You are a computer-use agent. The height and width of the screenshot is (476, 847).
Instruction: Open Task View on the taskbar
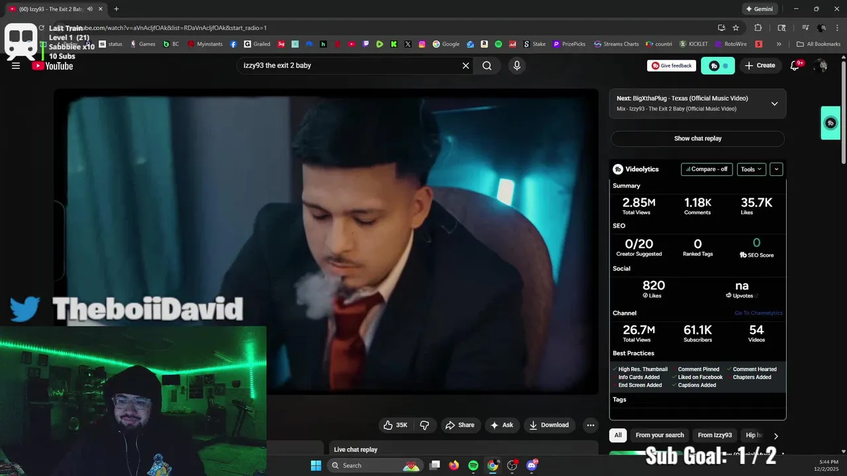point(435,465)
